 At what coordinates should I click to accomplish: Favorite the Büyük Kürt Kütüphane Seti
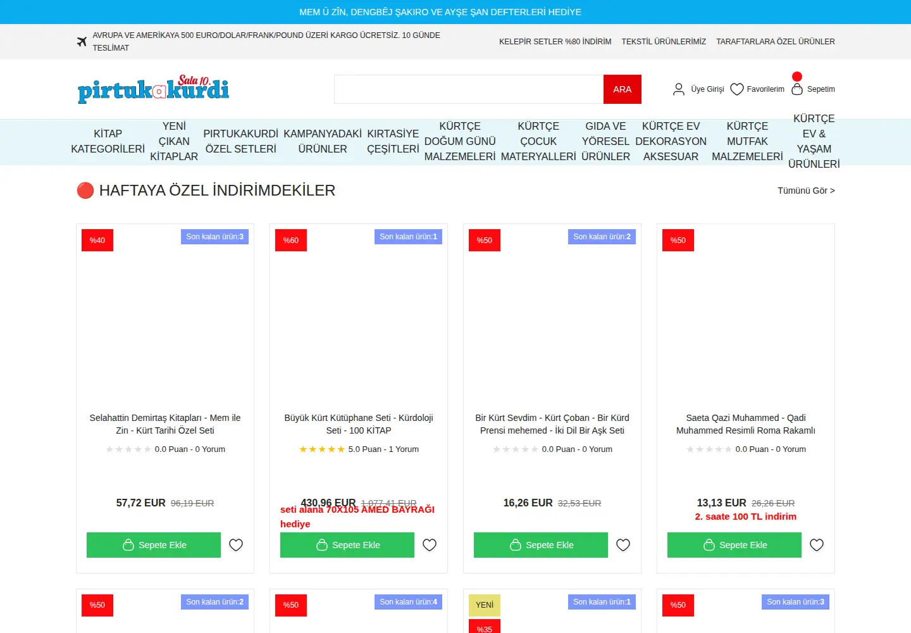click(x=430, y=545)
